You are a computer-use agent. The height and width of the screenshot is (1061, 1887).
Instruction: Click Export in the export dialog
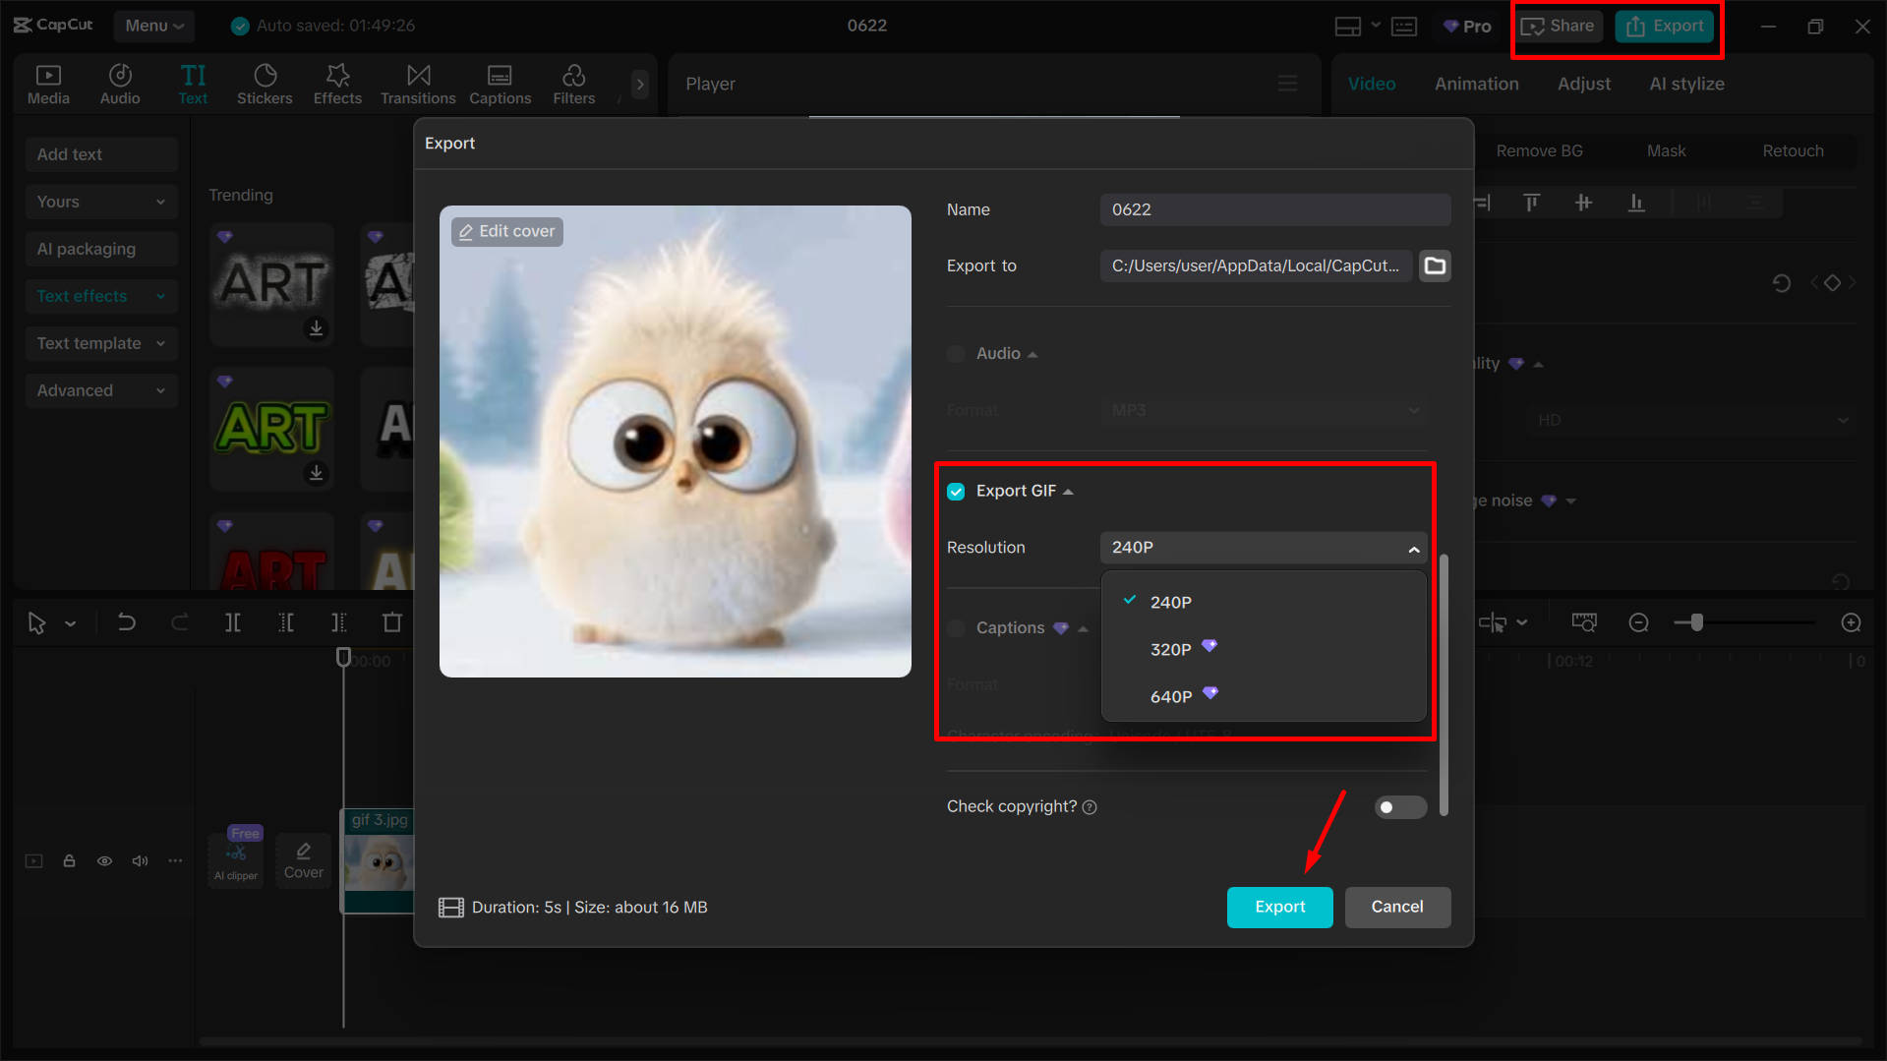[1279, 907]
